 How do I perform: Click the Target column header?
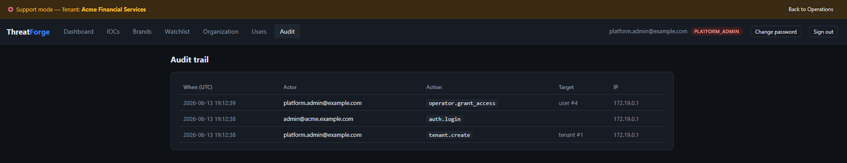click(x=566, y=87)
